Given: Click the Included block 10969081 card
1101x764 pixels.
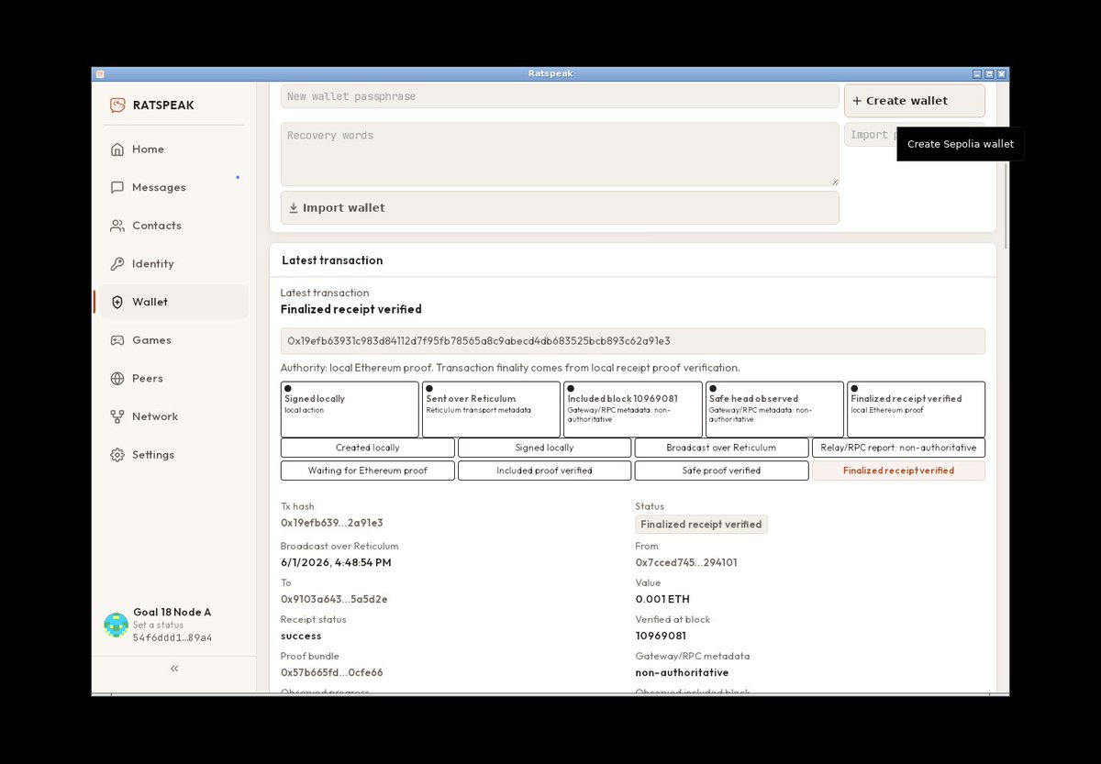Looking at the screenshot, I should tap(633, 409).
